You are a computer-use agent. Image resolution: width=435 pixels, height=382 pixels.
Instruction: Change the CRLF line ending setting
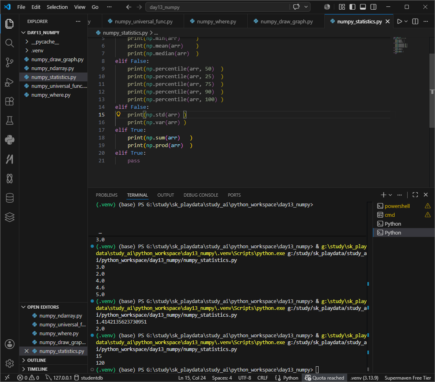click(263, 378)
